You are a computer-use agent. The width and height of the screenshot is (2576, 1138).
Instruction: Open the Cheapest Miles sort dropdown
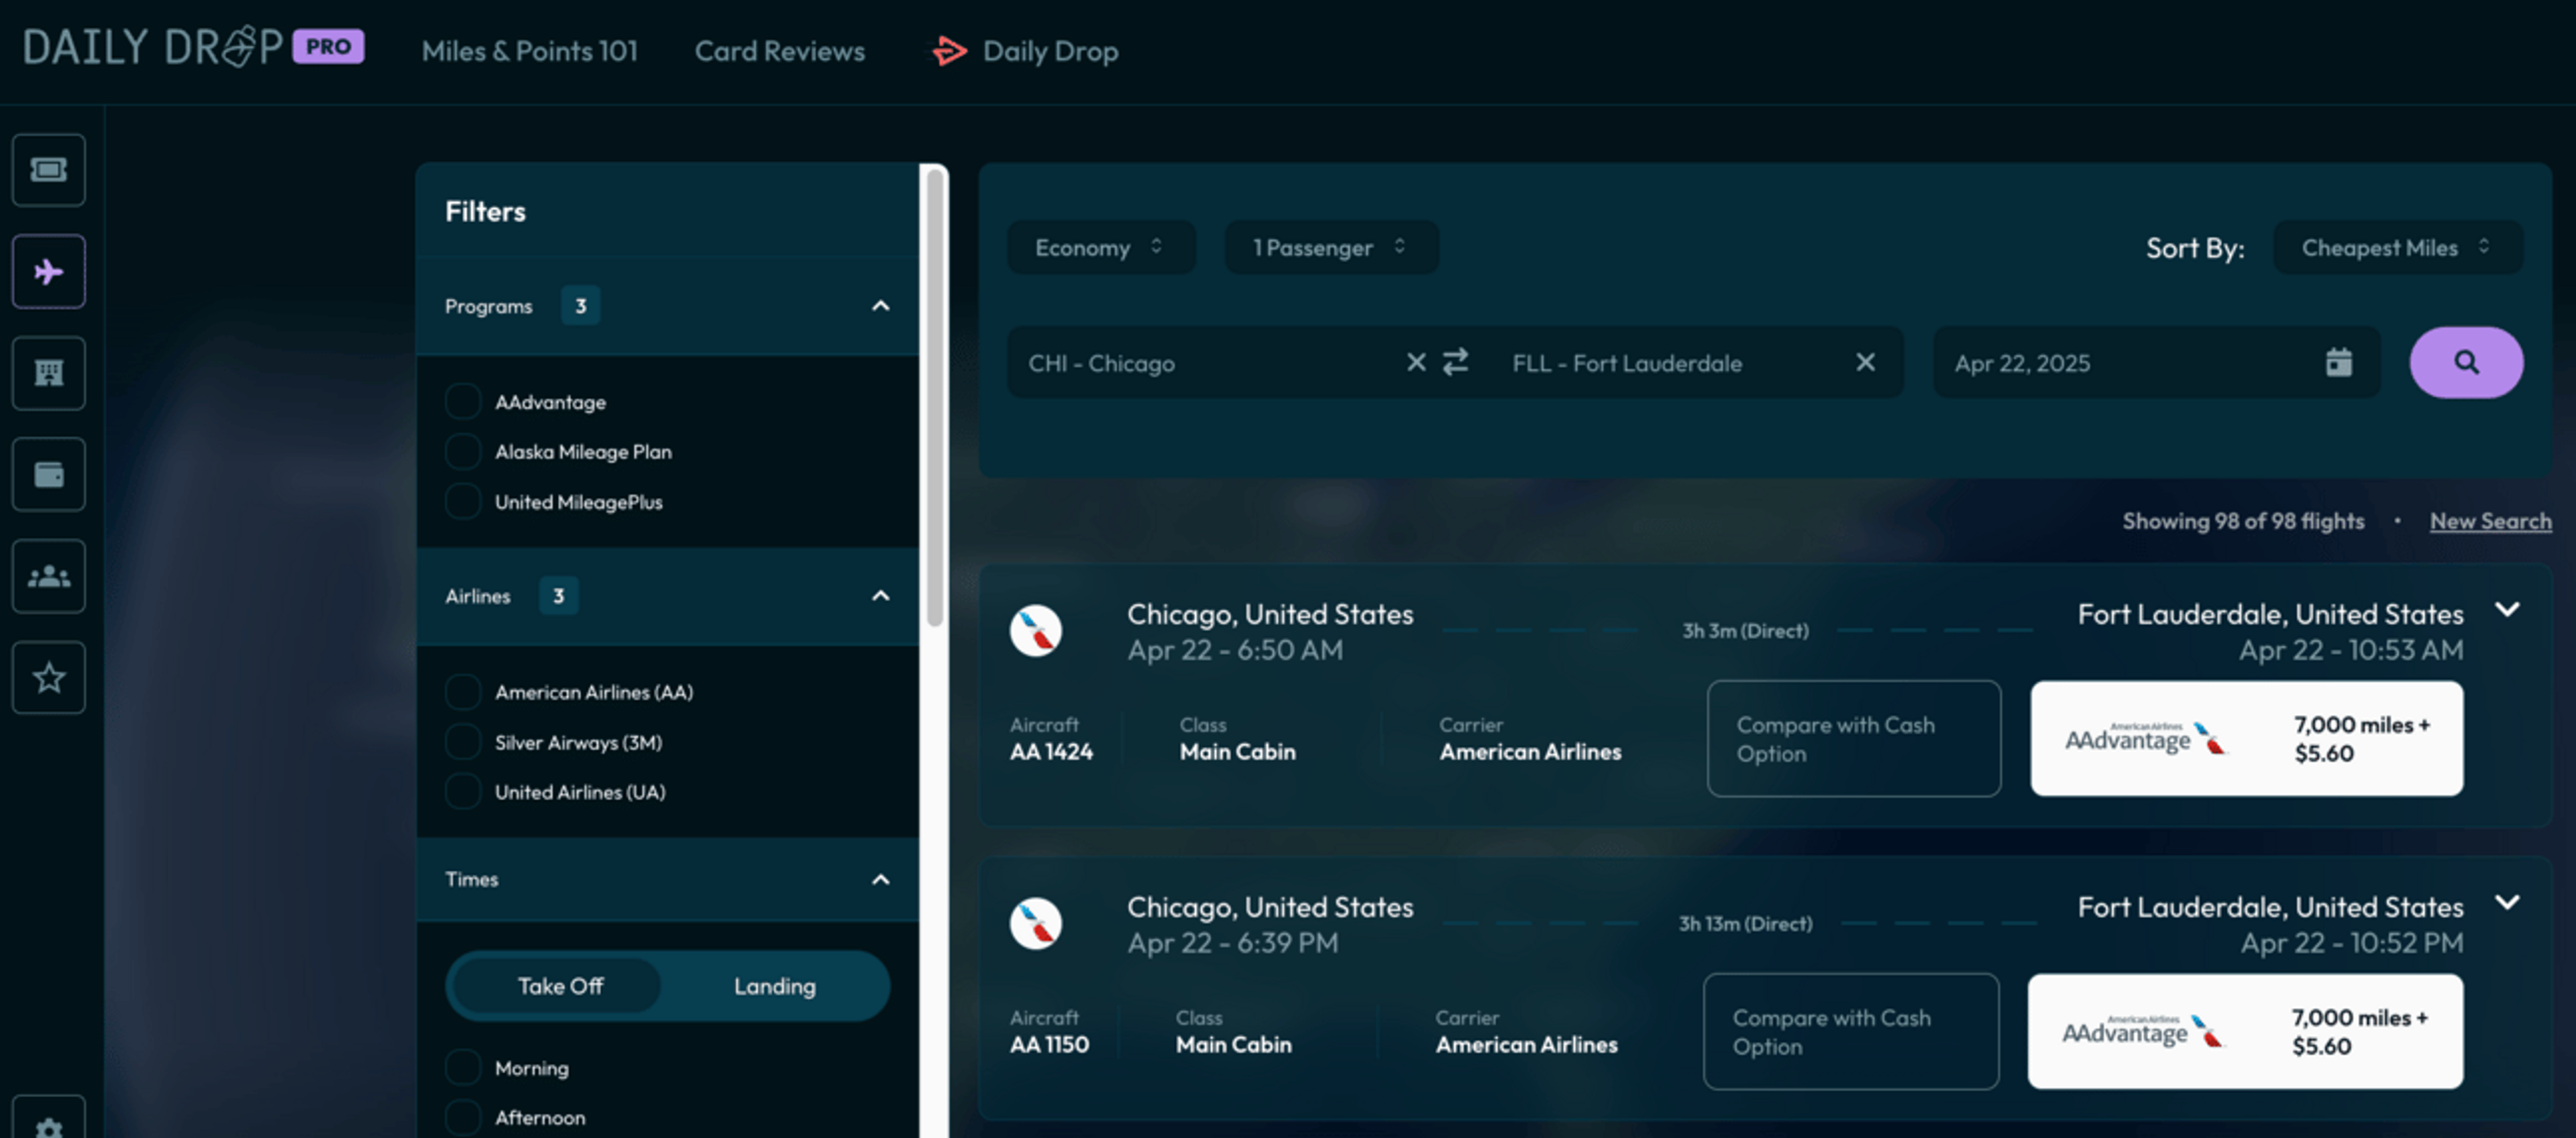(x=2397, y=247)
